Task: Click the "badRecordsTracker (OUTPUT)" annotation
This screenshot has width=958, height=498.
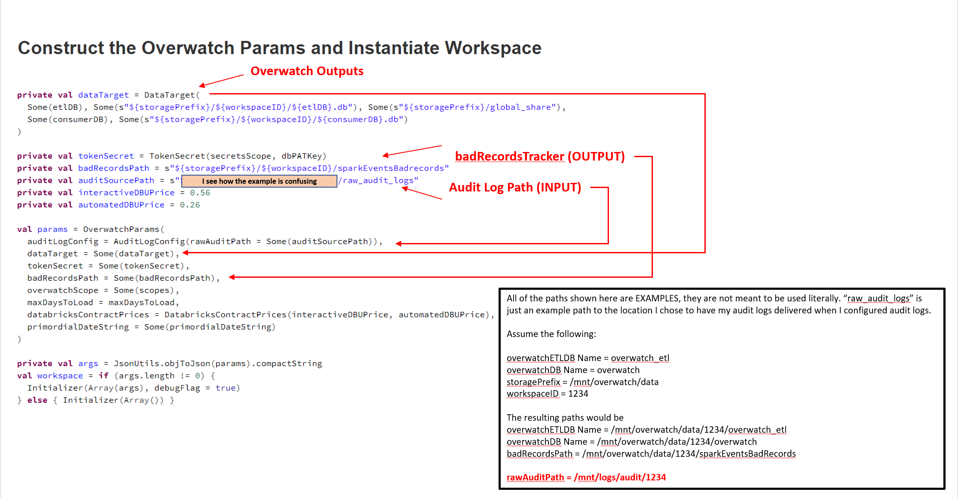Action: click(x=539, y=156)
